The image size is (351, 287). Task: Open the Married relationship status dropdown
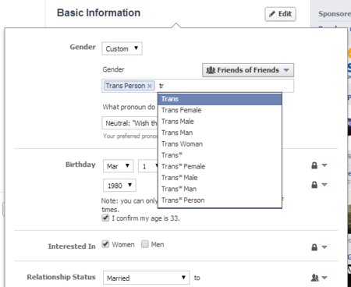(147, 278)
